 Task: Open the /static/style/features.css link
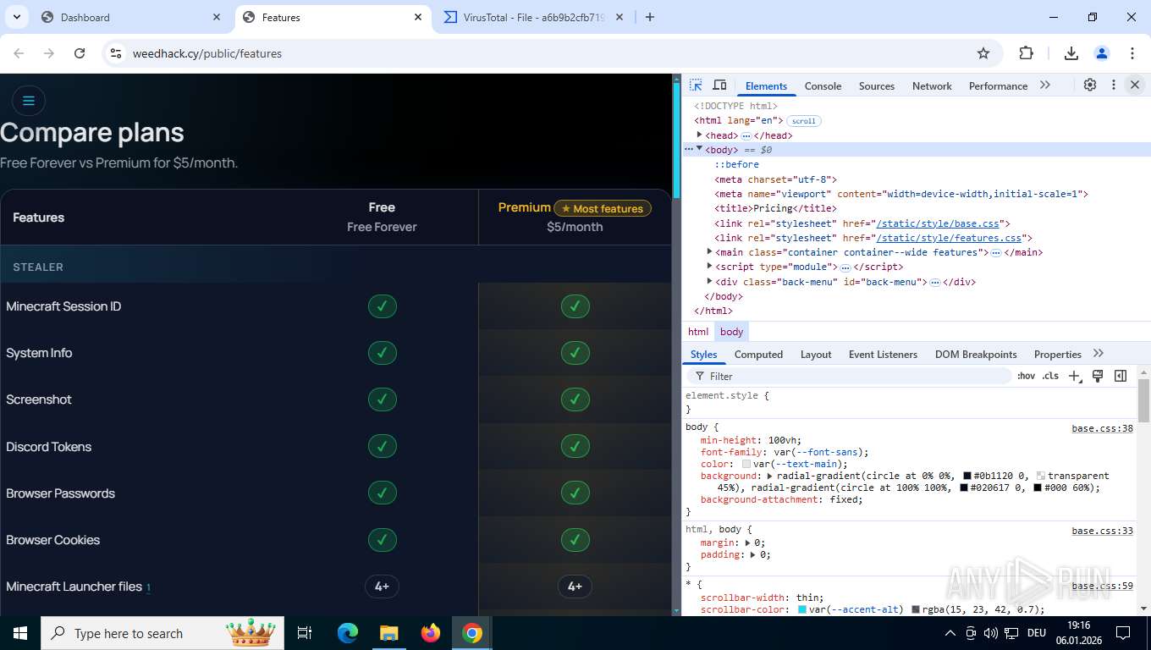pyautogui.click(x=949, y=238)
